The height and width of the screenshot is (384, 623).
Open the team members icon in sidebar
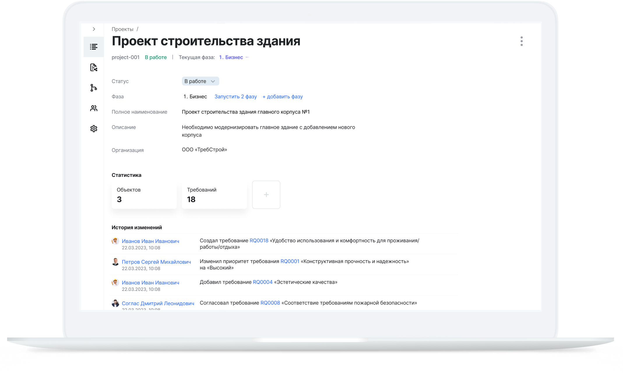[x=94, y=108]
